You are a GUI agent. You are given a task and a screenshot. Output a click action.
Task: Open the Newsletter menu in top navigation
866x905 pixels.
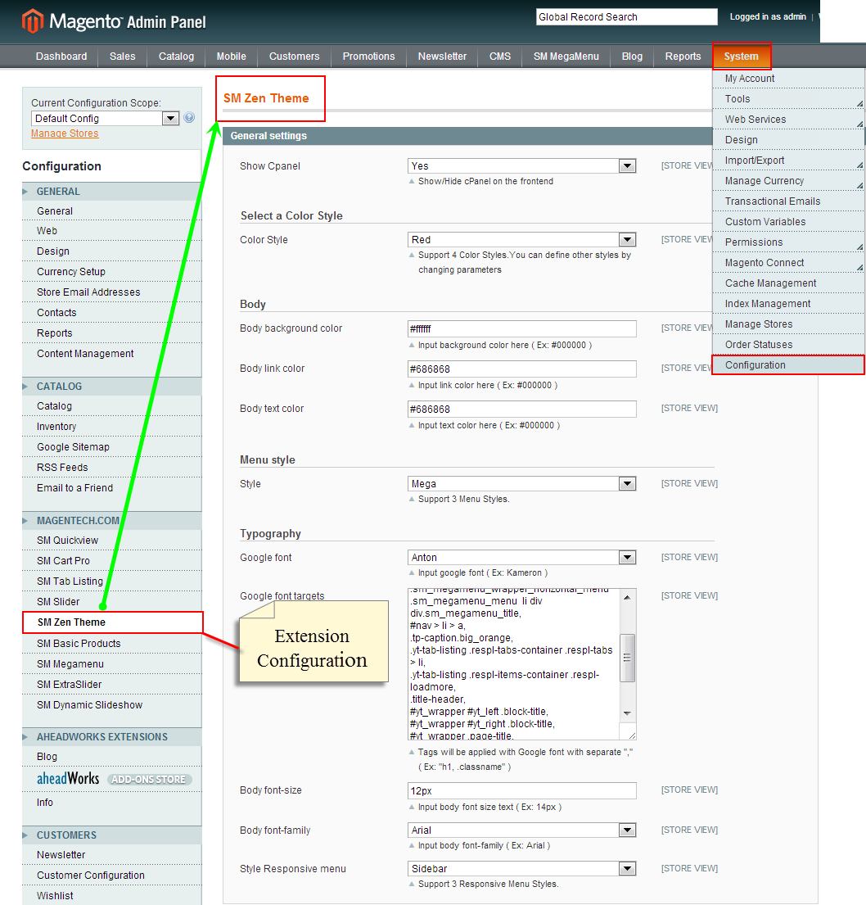pyautogui.click(x=442, y=56)
